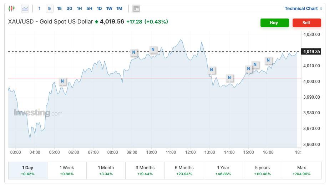The image size is (329, 188).
Task: Open the news marker near 10:00
Action: [x=153, y=49]
